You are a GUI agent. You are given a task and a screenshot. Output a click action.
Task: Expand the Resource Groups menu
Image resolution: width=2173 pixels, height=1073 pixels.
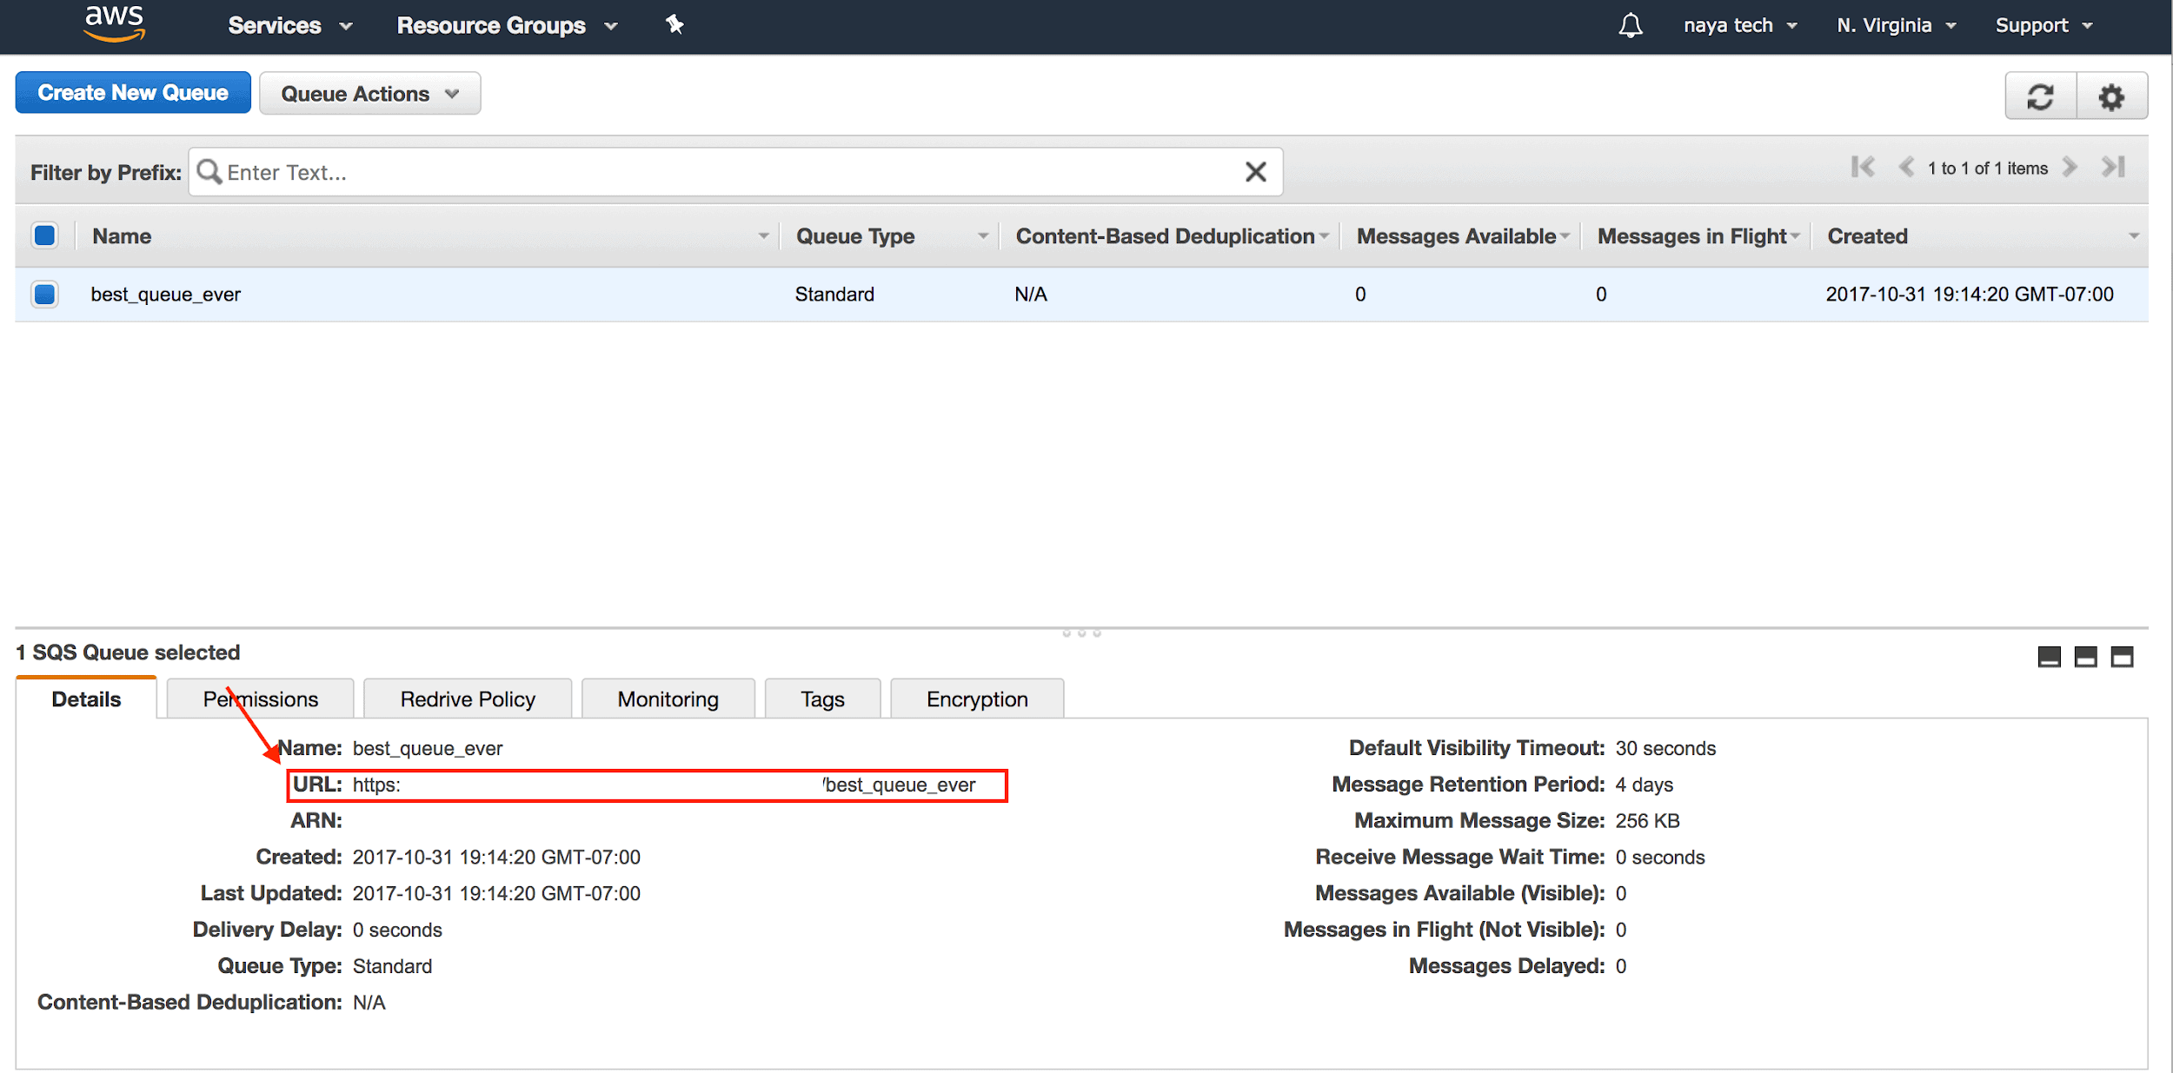pos(507,25)
